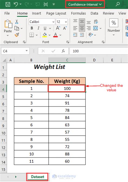Image resolution: width=128 pixels, height=182 pixels.
Task: Click the Cut scissors icon
Action: click(17, 21)
